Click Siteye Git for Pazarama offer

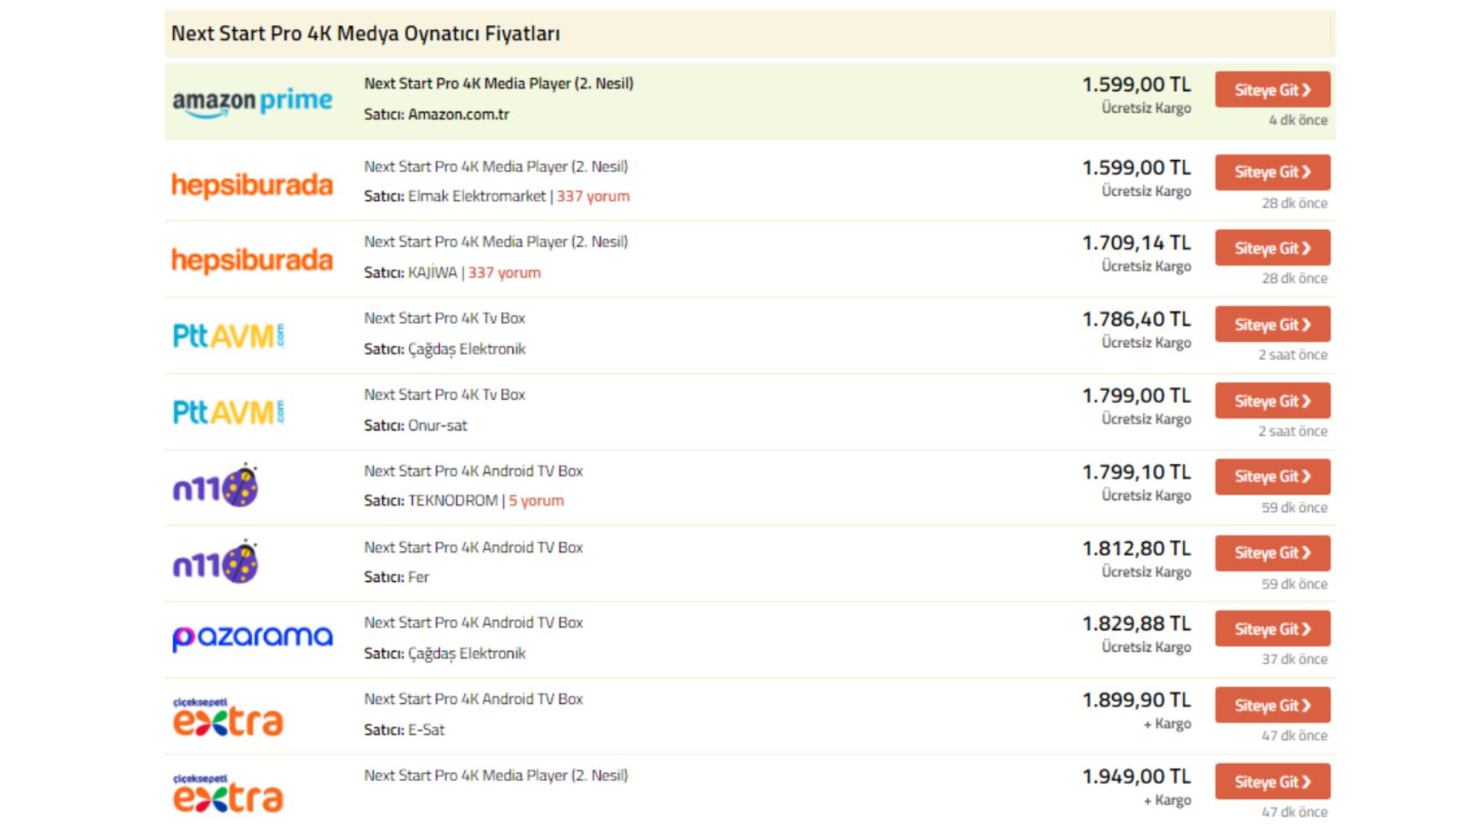1273,629
